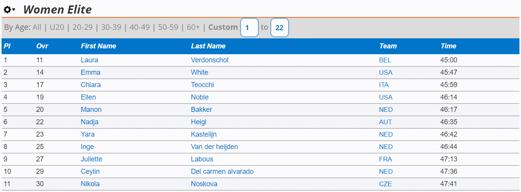Filter results by All ages
This screenshot has width=521, height=192.
coord(37,27)
